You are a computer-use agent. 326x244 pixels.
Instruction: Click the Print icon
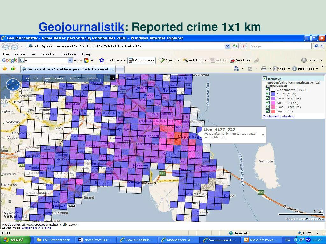264,69
